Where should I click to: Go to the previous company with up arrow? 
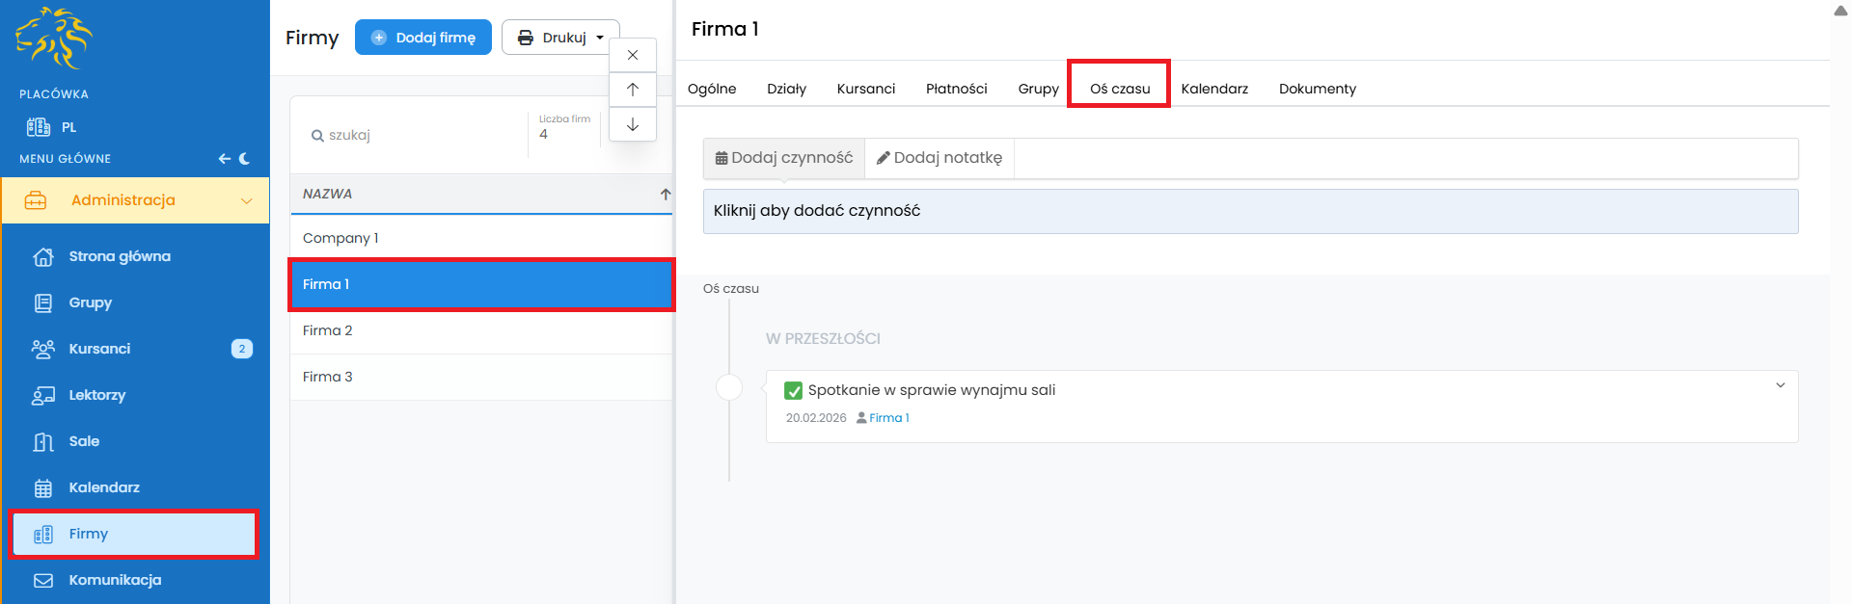(633, 90)
